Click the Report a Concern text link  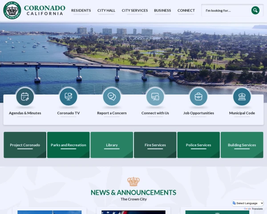coord(112,113)
